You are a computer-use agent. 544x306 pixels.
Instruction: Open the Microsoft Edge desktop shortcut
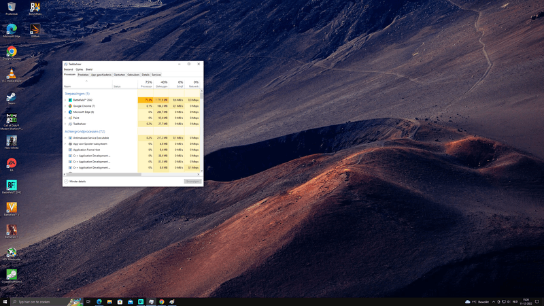pyautogui.click(x=12, y=31)
